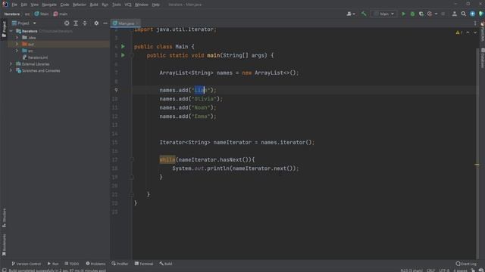485x272 pixels.
Task: Click the Main class breadcrumb
Action: (42, 14)
